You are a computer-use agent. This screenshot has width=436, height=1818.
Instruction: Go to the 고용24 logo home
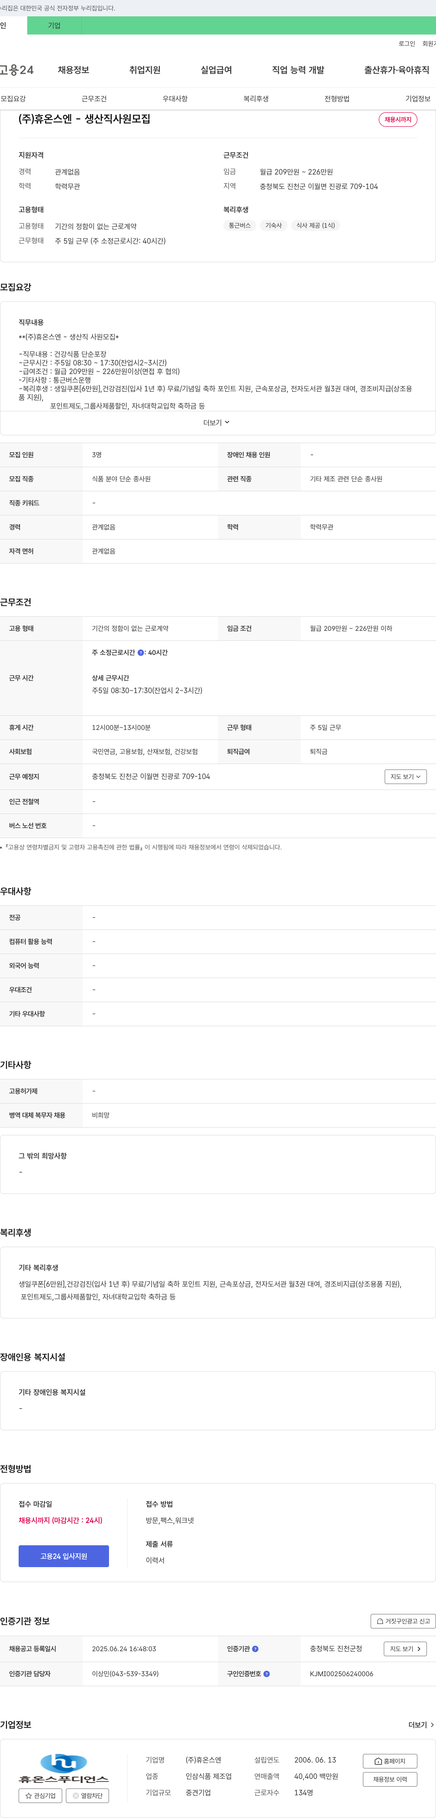(17, 70)
